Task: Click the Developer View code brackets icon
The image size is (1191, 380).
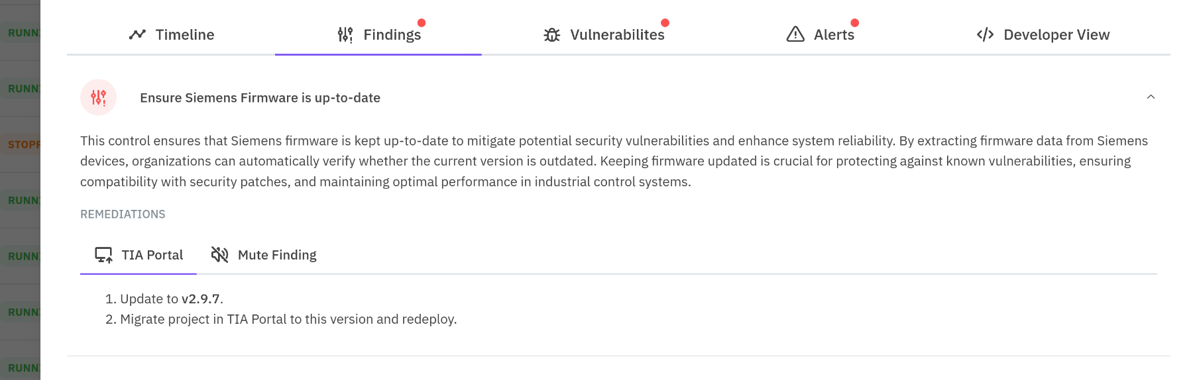Action: 985,34
